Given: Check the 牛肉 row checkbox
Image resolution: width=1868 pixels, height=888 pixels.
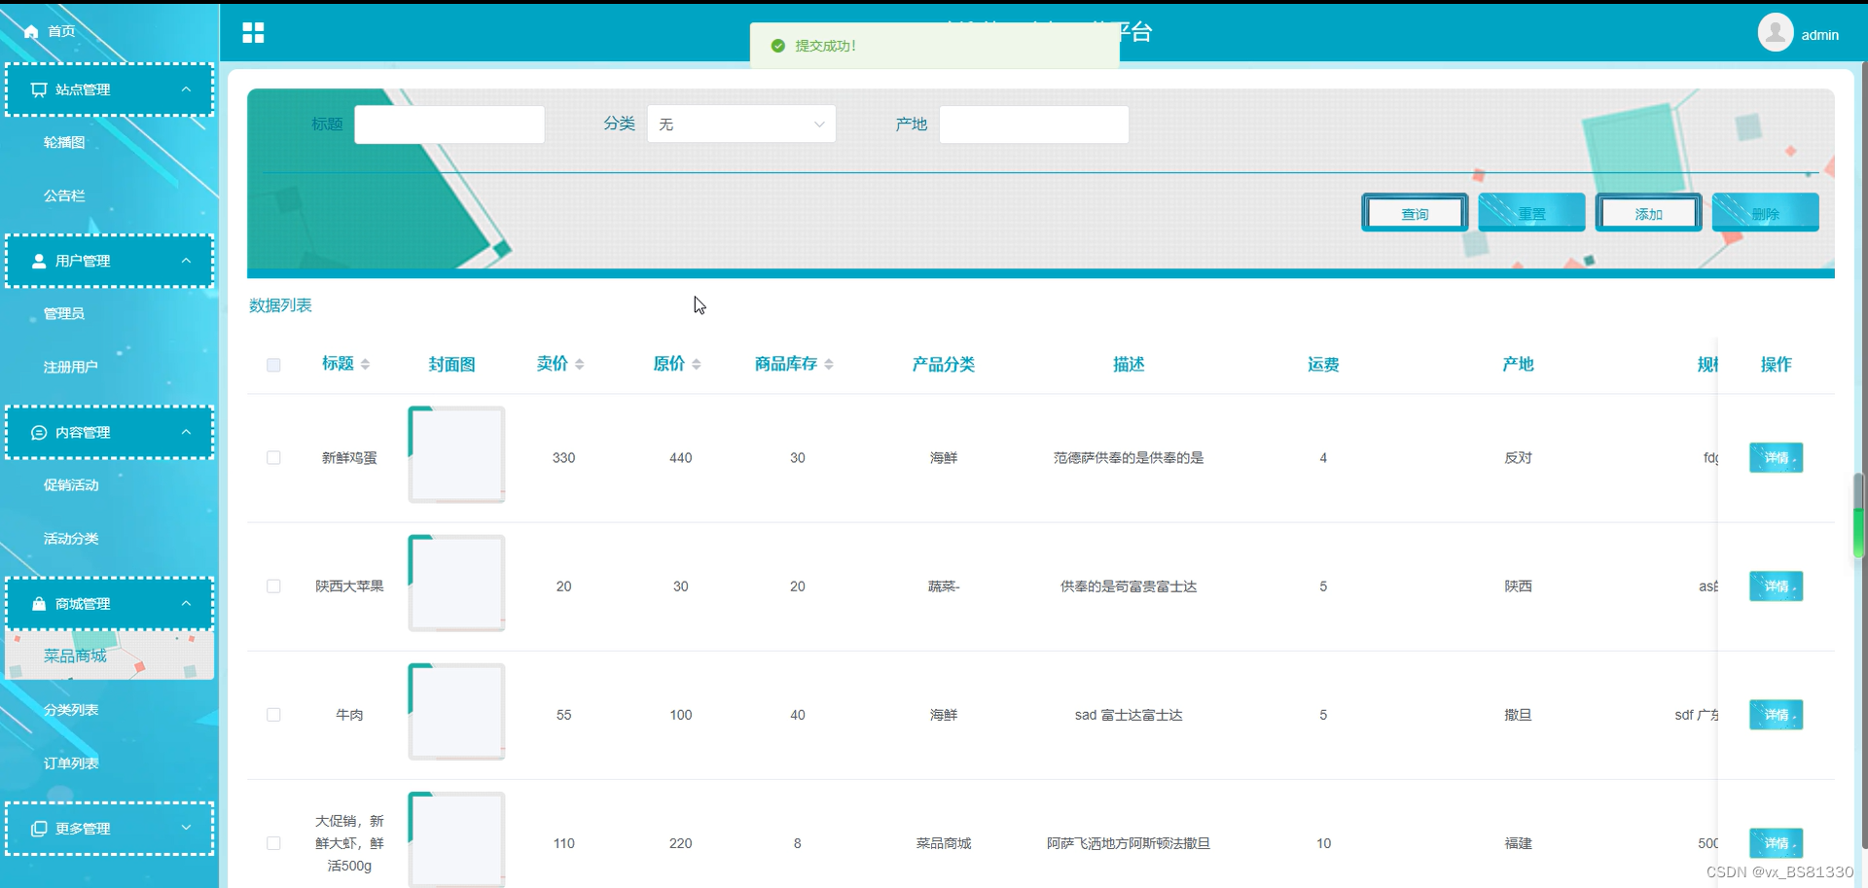Looking at the screenshot, I should point(273,714).
